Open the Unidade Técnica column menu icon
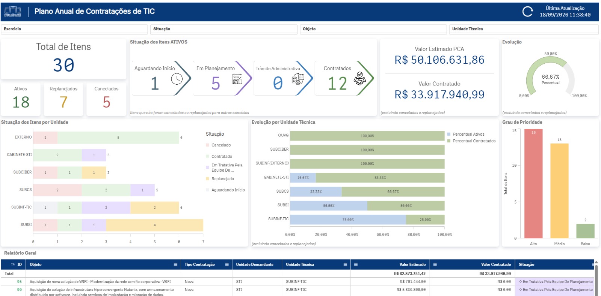 pyautogui.click(x=345, y=265)
